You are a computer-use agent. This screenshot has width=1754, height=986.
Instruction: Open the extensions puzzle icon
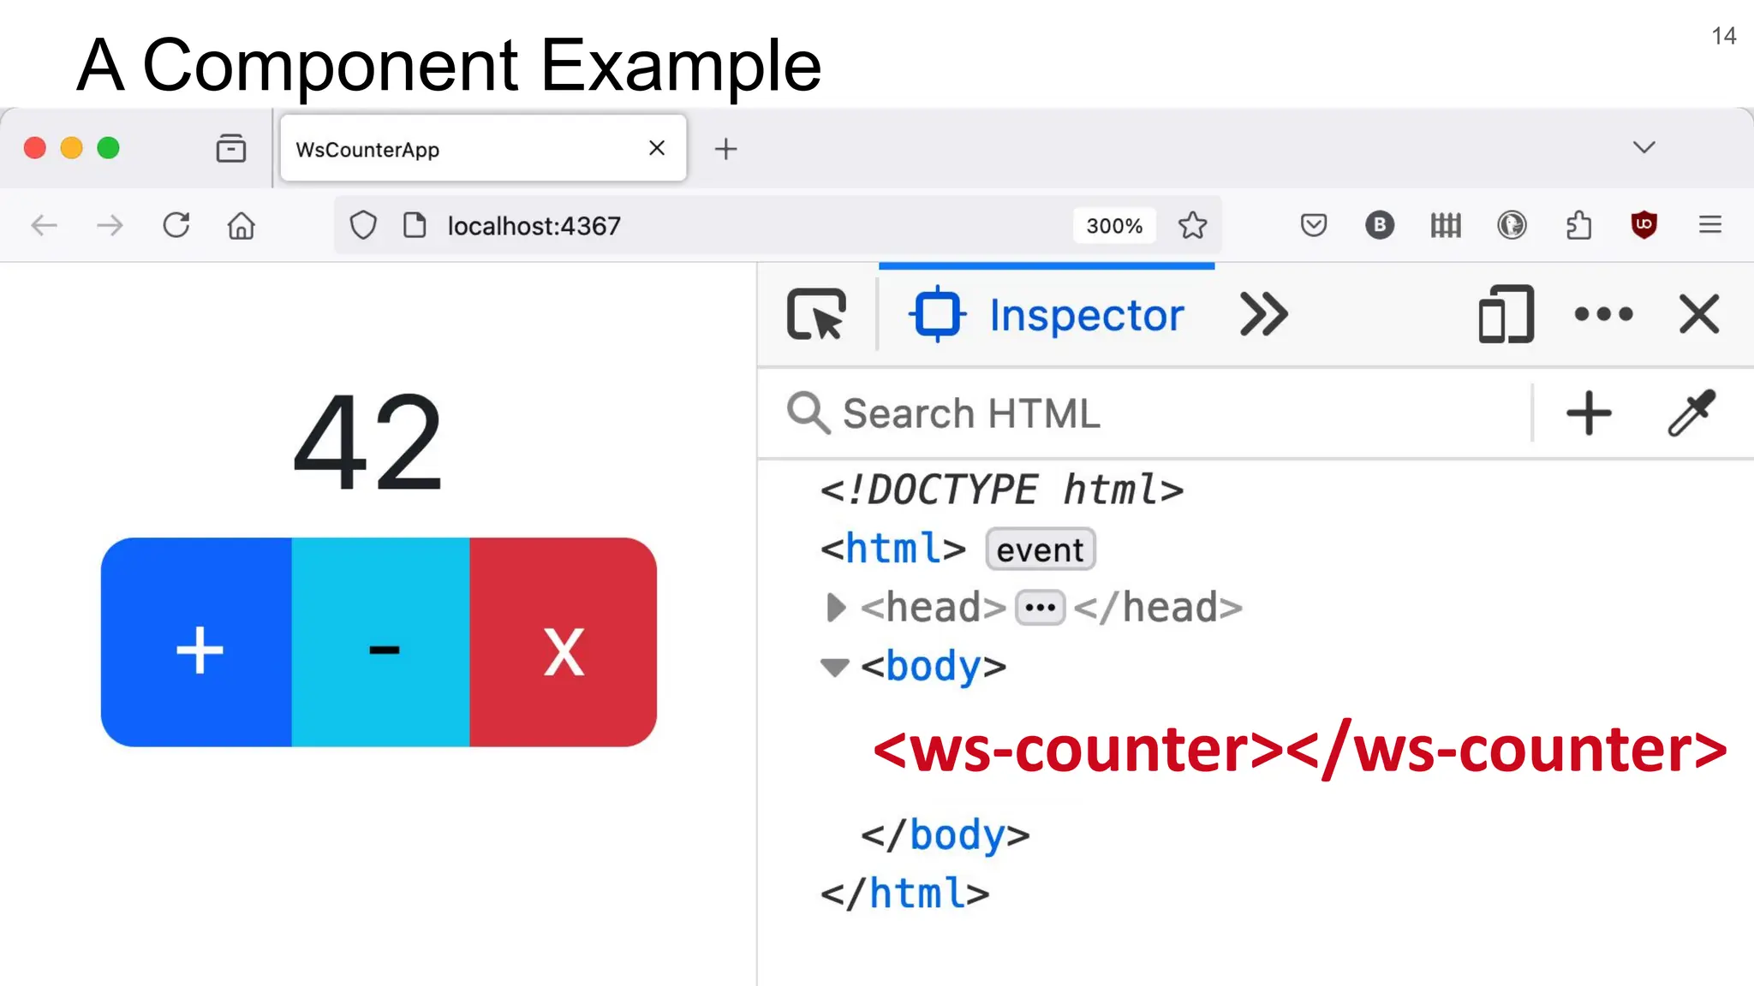[1578, 225]
